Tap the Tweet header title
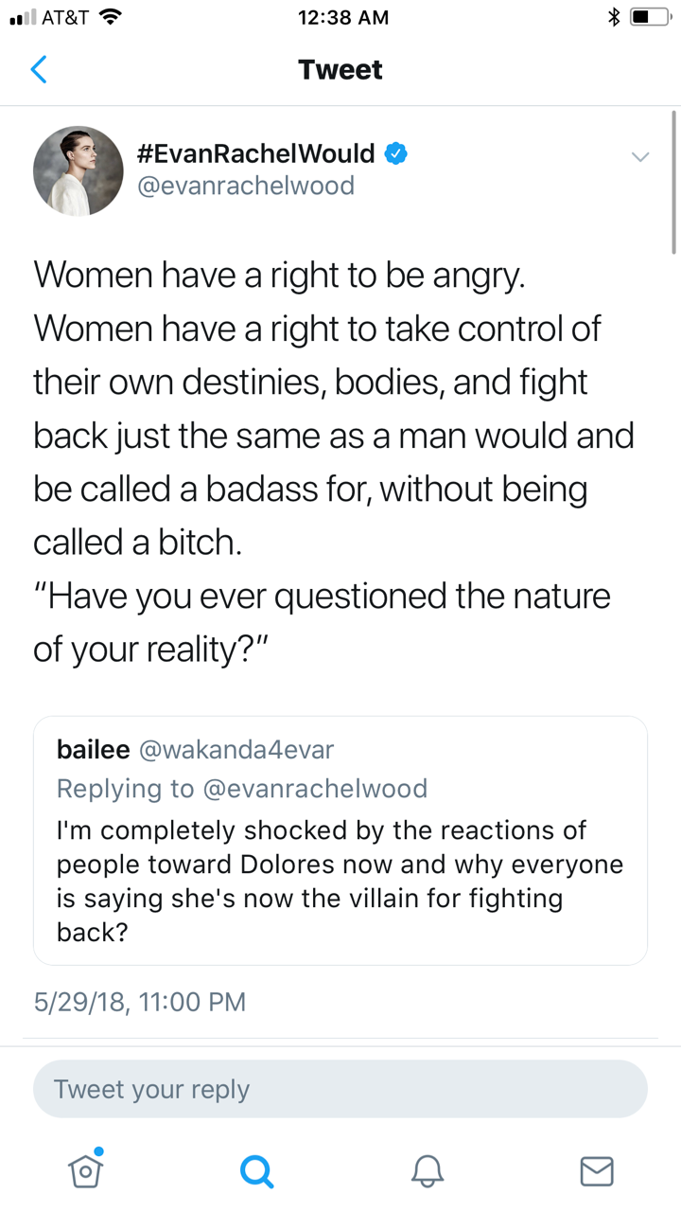 coord(340,70)
